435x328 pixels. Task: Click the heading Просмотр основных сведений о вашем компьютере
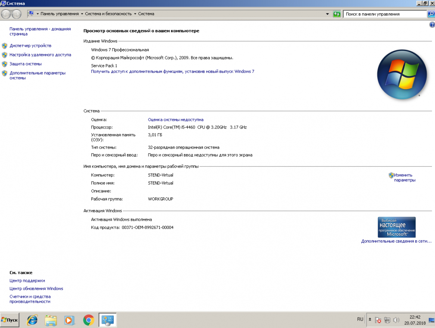coord(141,31)
